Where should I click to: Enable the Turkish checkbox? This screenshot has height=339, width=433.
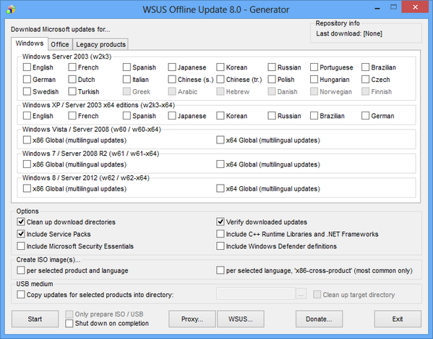click(72, 91)
